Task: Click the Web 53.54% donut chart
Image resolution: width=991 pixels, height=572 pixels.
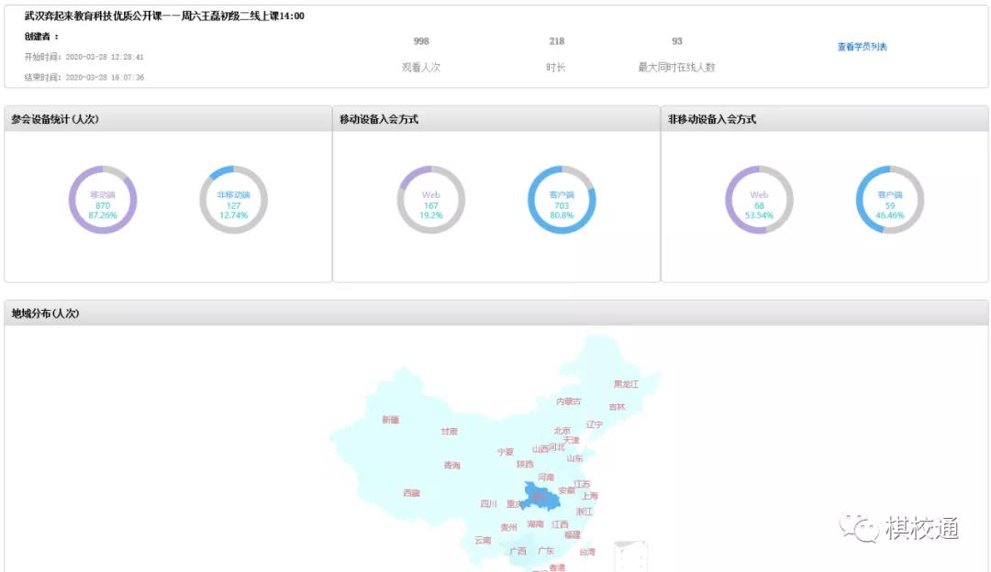Action: tap(759, 201)
